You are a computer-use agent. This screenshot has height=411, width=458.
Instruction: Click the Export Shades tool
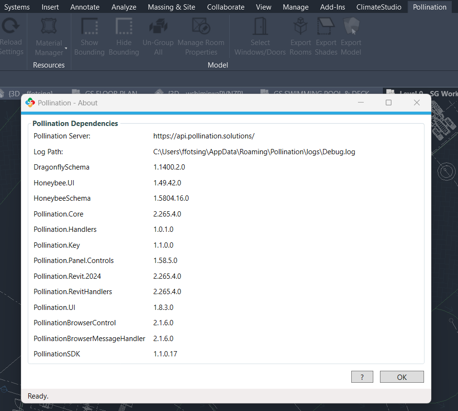(x=326, y=36)
